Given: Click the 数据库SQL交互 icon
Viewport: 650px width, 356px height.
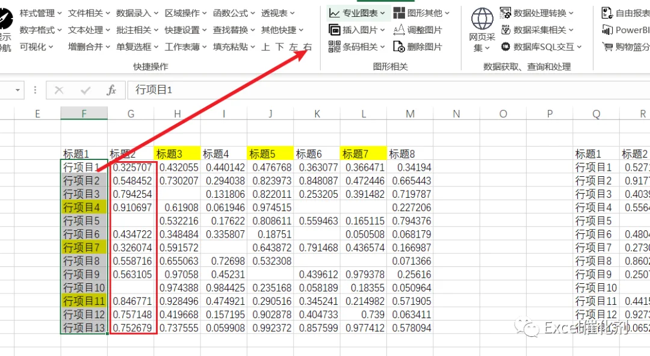Looking at the screenshot, I should [506, 47].
